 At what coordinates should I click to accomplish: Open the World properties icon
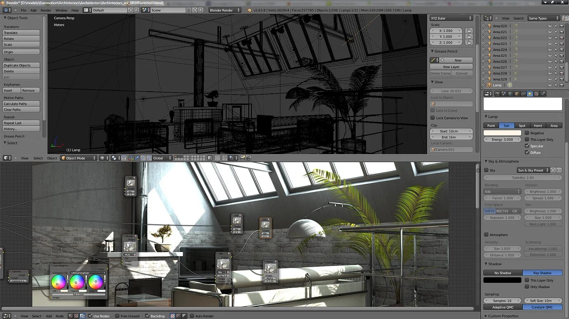510,94
